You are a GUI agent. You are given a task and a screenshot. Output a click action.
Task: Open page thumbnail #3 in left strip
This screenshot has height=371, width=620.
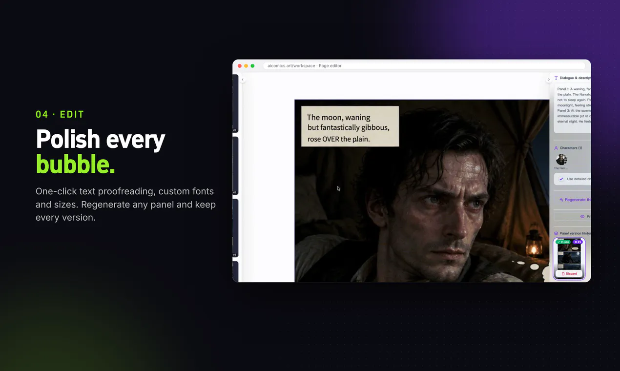tap(235, 228)
